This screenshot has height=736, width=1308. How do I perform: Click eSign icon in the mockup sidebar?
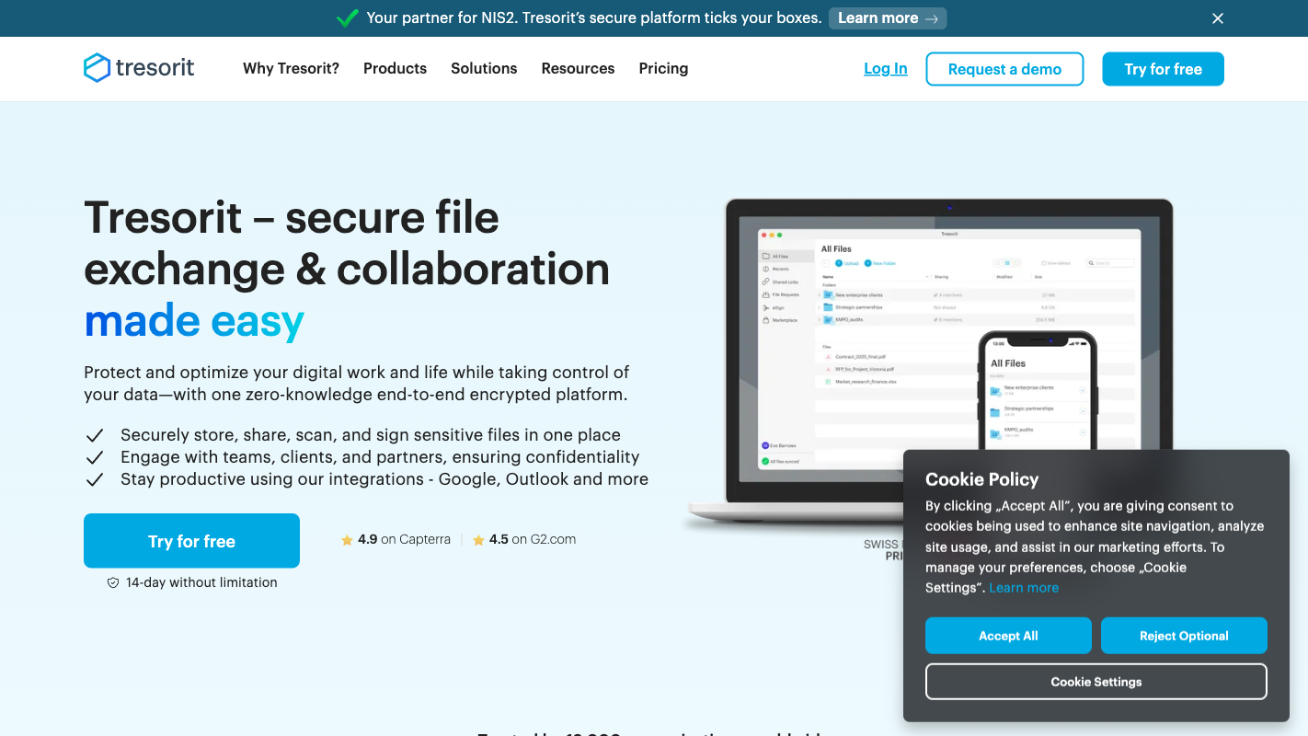coord(765,307)
